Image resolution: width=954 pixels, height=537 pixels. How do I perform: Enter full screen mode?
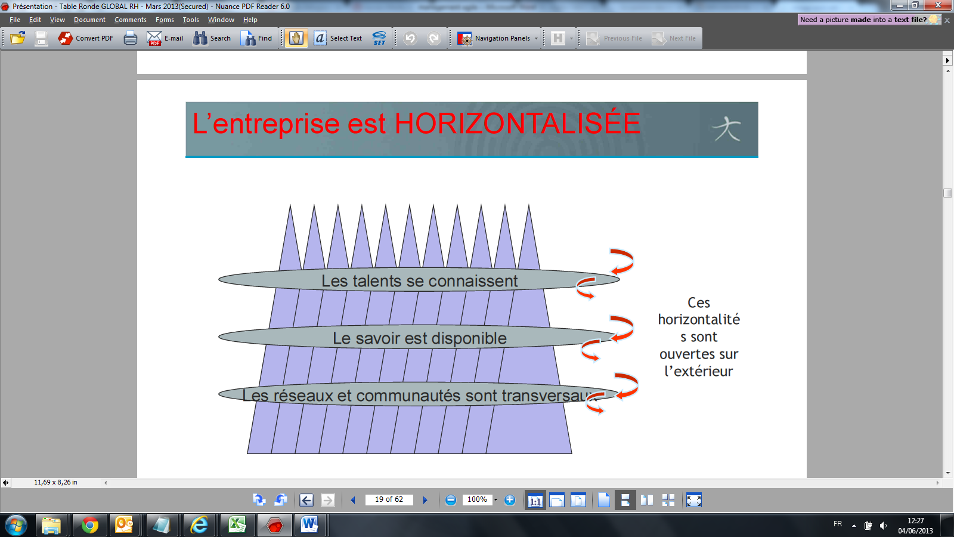pyautogui.click(x=694, y=500)
